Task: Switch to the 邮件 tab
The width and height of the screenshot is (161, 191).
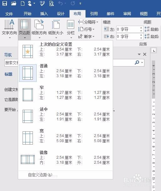Action: click(x=111, y=14)
